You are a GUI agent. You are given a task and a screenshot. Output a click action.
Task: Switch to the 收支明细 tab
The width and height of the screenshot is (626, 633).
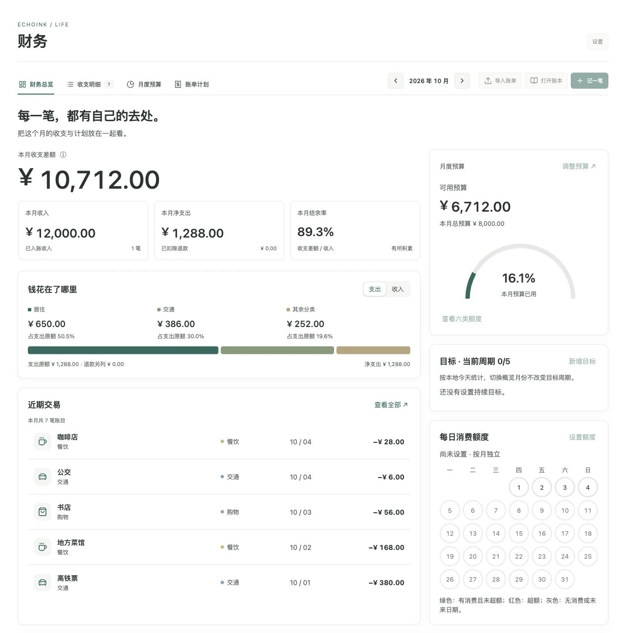[x=90, y=84]
